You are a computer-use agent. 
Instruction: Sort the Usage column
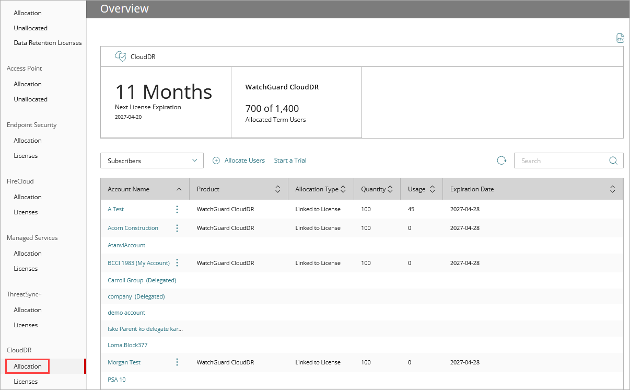point(433,189)
